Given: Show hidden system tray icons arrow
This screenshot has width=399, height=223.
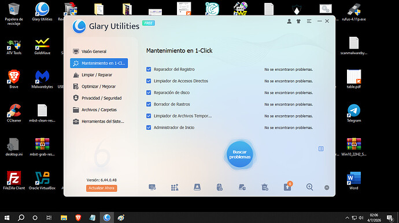Looking at the screenshot, I should (347, 218).
